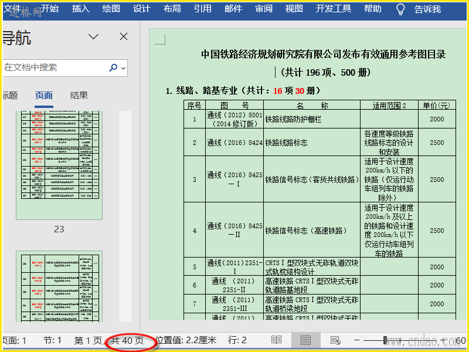469x352 pixels.
Task: Click the 2500 price for 铁路线路标志
Action: pyautogui.click(x=437, y=143)
